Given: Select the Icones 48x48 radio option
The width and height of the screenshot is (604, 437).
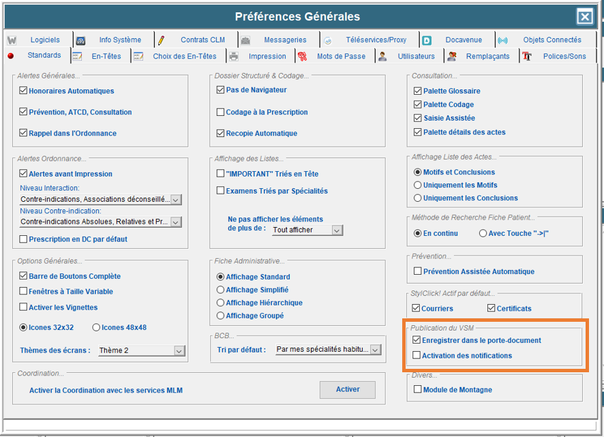Looking at the screenshot, I should point(96,327).
